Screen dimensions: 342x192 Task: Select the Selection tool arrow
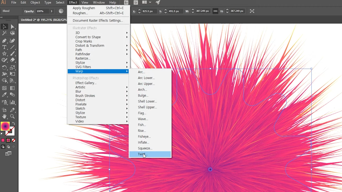click(x=4, y=27)
